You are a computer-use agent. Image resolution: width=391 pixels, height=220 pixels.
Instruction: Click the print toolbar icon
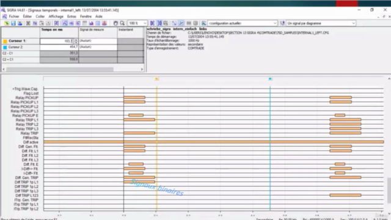tap(20, 23)
